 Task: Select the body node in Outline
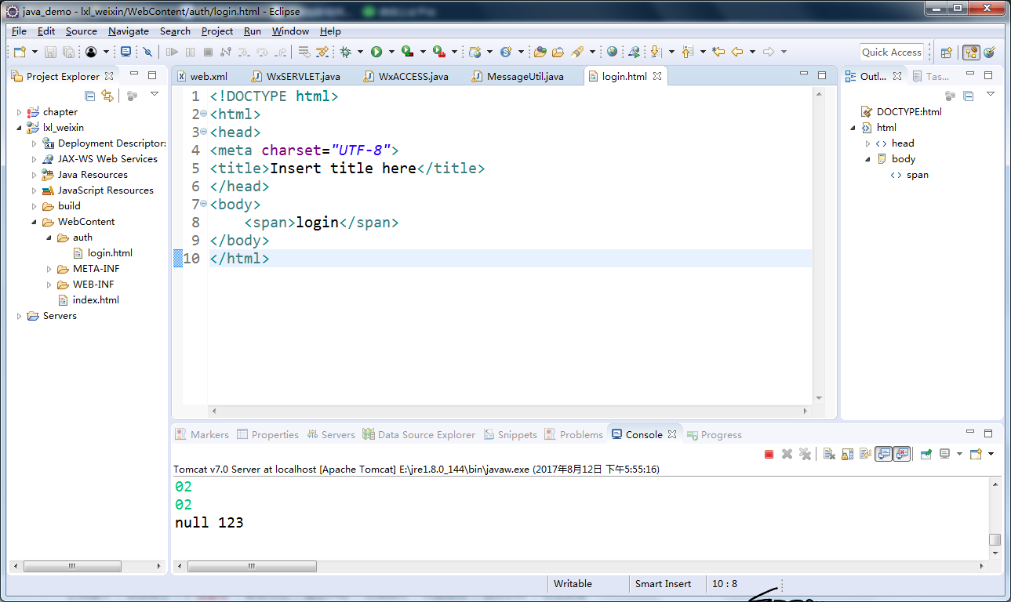tap(896, 159)
